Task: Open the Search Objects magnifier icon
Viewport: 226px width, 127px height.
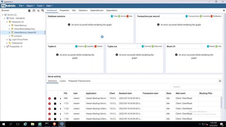Action: coord(43,10)
